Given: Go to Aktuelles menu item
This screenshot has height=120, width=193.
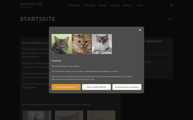Looking at the screenshot, I should tap(89, 5).
